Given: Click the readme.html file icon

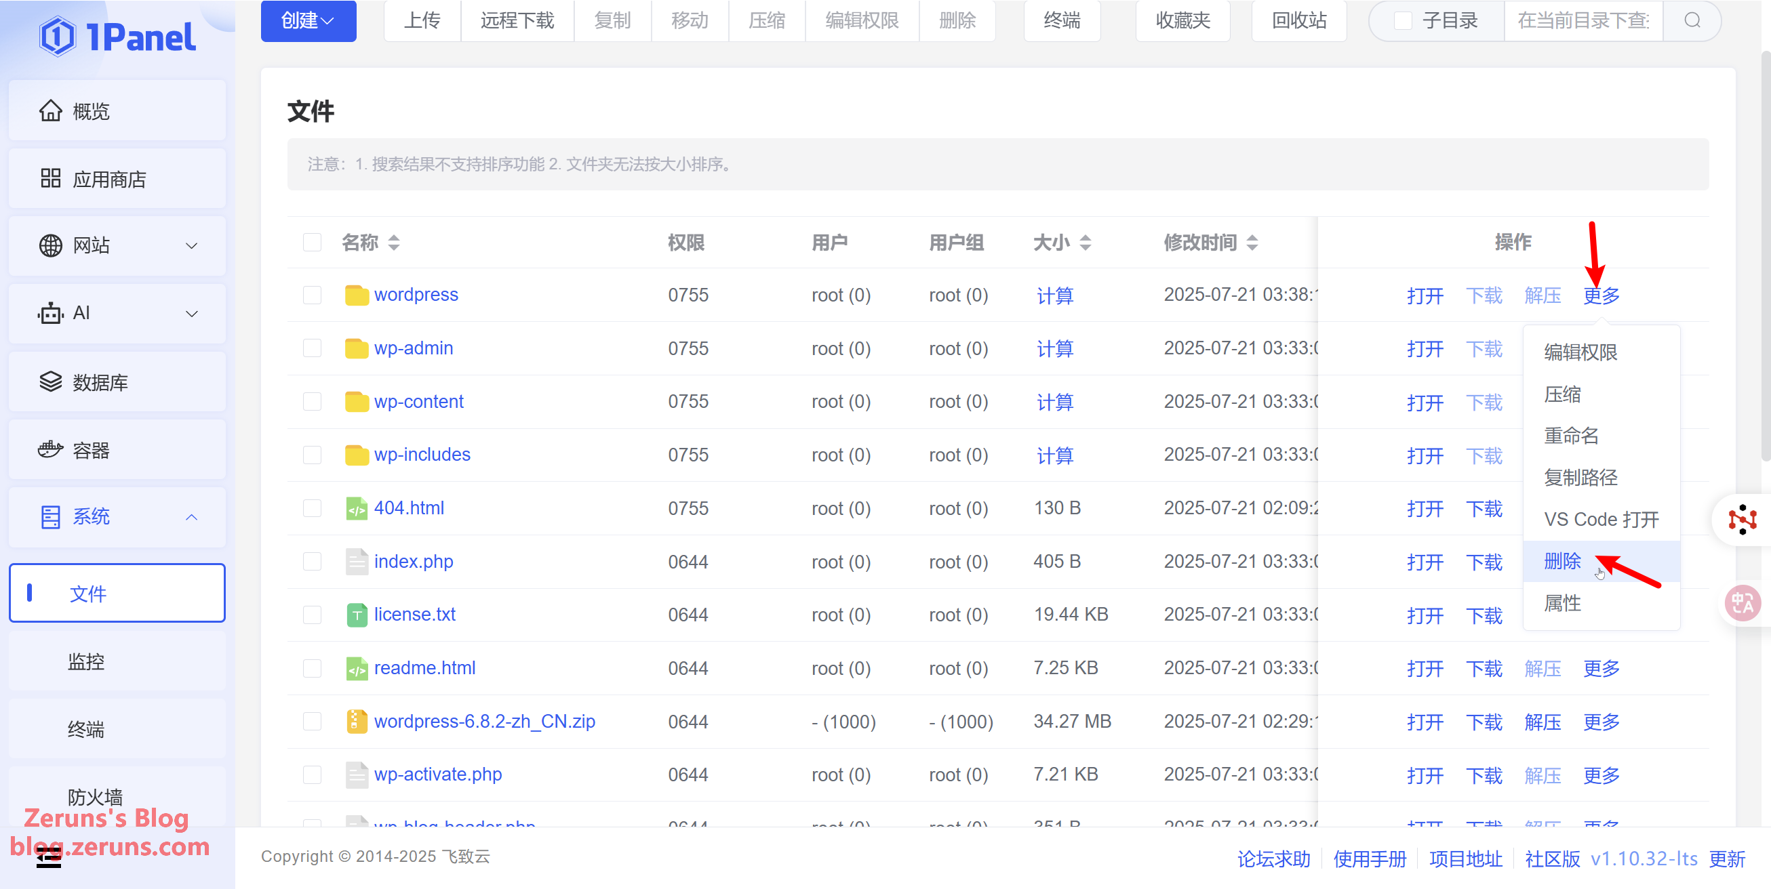Looking at the screenshot, I should coord(356,668).
